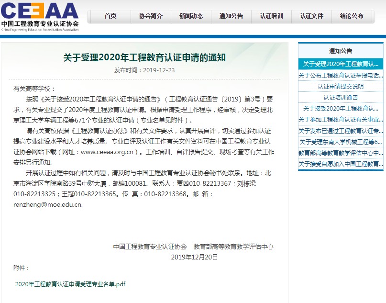
Task: Go to the 协会简介 page
Action: point(151,16)
